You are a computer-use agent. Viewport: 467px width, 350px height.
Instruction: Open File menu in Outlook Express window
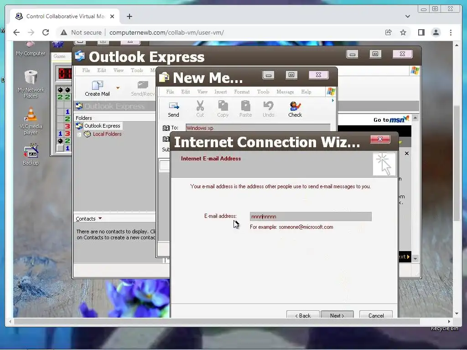click(x=86, y=70)
